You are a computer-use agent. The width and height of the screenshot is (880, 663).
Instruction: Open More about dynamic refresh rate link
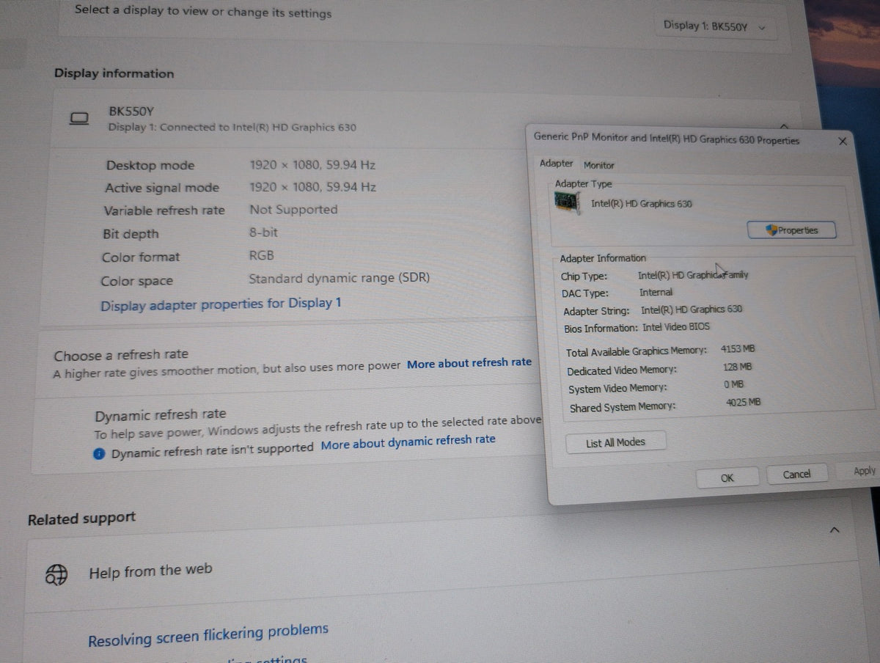(408, 442)
